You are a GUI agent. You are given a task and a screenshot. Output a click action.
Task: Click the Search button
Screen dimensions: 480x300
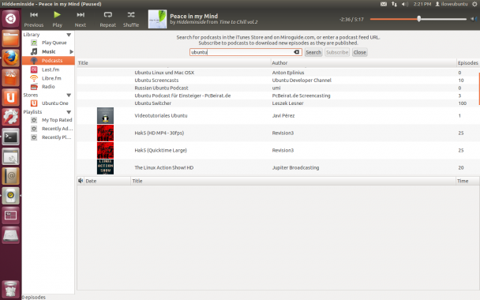[313, 52]
